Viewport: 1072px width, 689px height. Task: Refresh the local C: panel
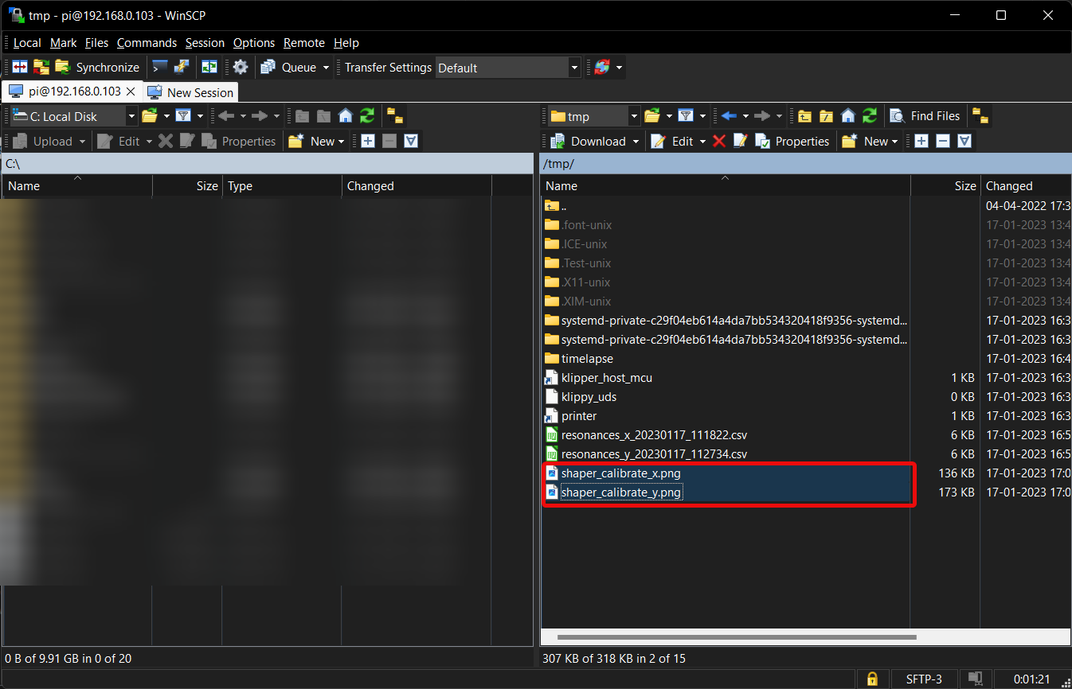coord(366,116)
